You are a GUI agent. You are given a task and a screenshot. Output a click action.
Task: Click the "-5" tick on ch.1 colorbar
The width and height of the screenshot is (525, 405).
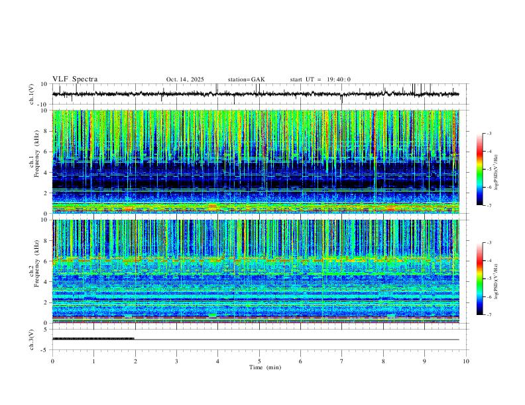coord(489,169)
